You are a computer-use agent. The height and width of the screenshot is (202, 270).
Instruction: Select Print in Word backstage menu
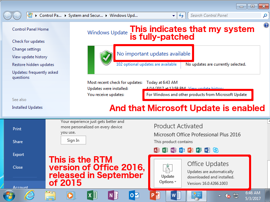point(17,129)
